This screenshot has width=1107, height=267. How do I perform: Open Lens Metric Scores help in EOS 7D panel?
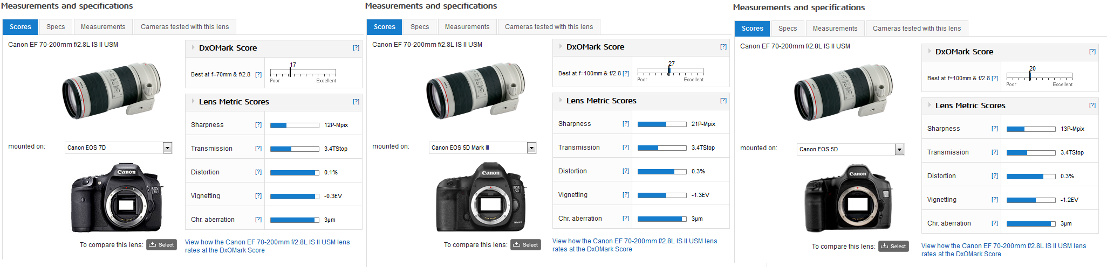point(356,102)
